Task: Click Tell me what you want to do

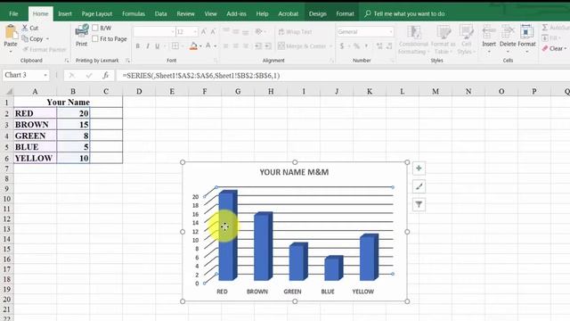Action: [404, 14]
